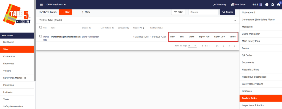Viewport: 282px width, 109px height.
Task: Open the Items per page dropdown
Action: (x=192, y=46)
